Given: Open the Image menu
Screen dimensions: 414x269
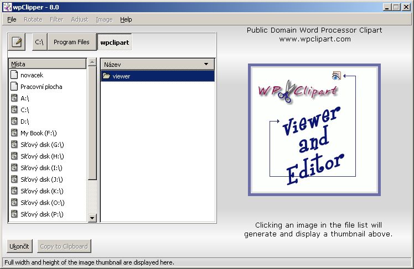Looking at the screenshot, I should coord(104,19).
